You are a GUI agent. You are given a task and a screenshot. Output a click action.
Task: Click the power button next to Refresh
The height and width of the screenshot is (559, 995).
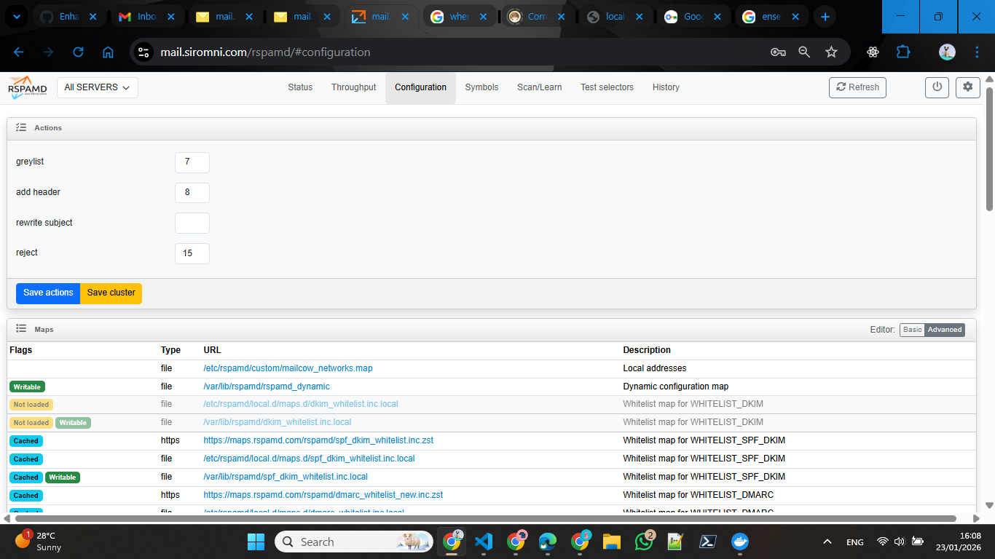pos(937,87)
